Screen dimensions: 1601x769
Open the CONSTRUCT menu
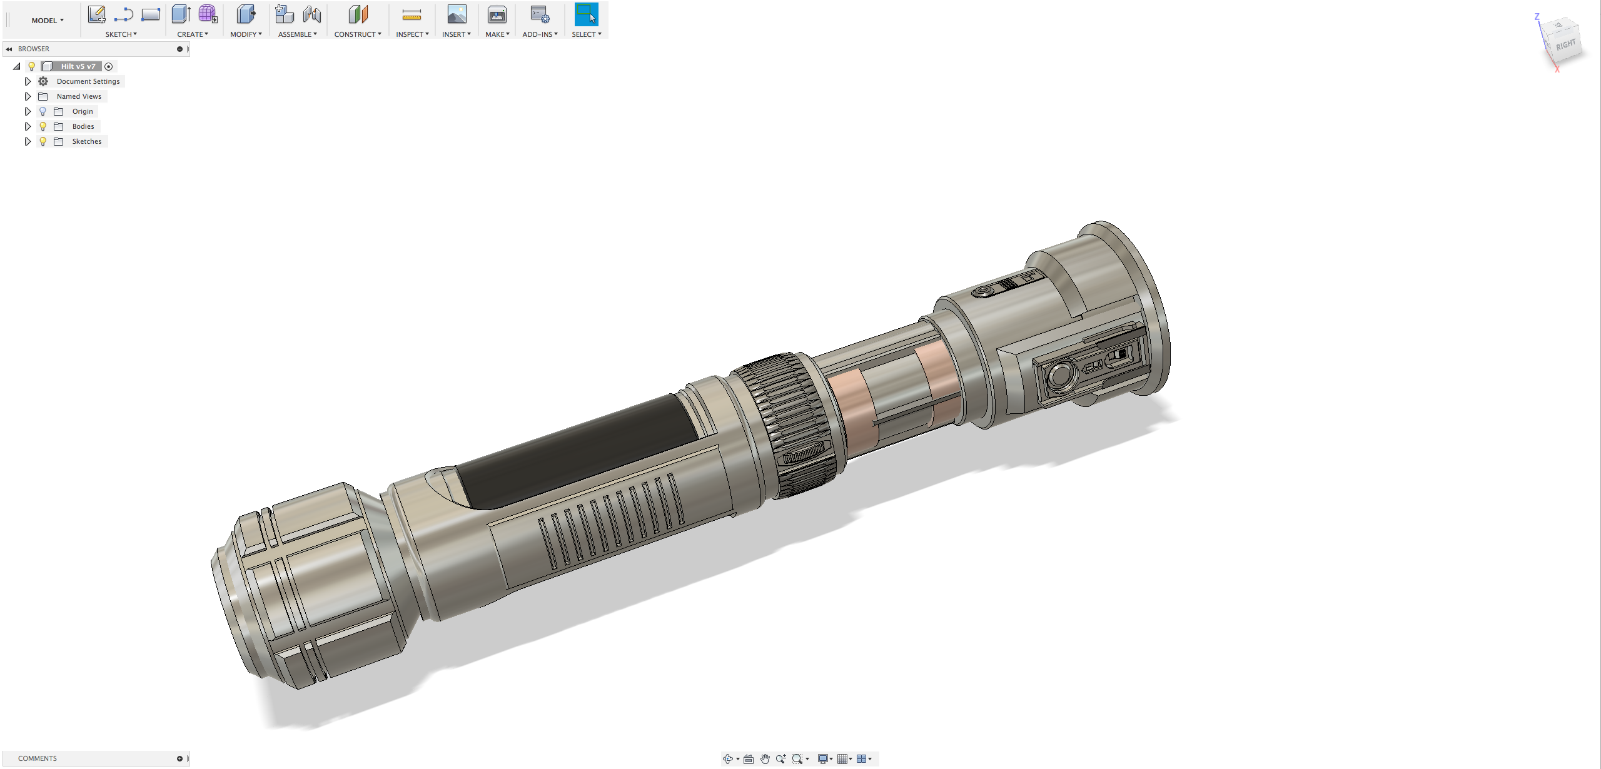(357, 34)
